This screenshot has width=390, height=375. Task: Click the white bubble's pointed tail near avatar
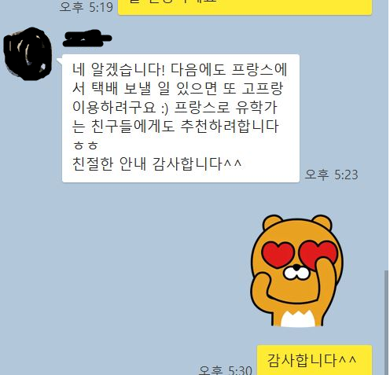coord(60,61)
